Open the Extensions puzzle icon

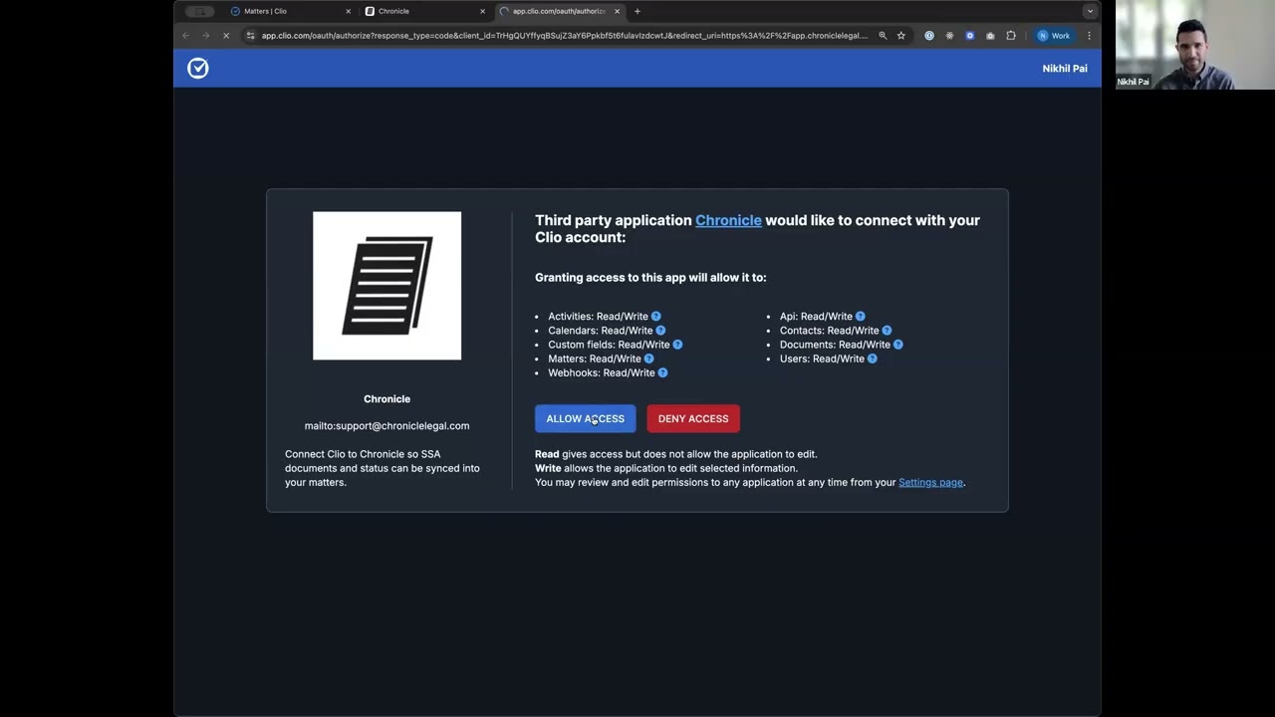coord(1010,36)
